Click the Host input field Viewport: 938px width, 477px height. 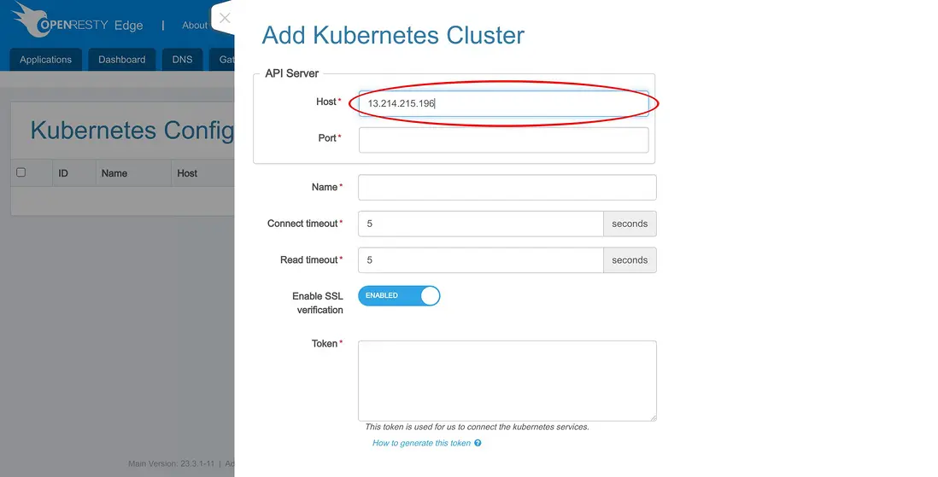click(x=503, y=103)
